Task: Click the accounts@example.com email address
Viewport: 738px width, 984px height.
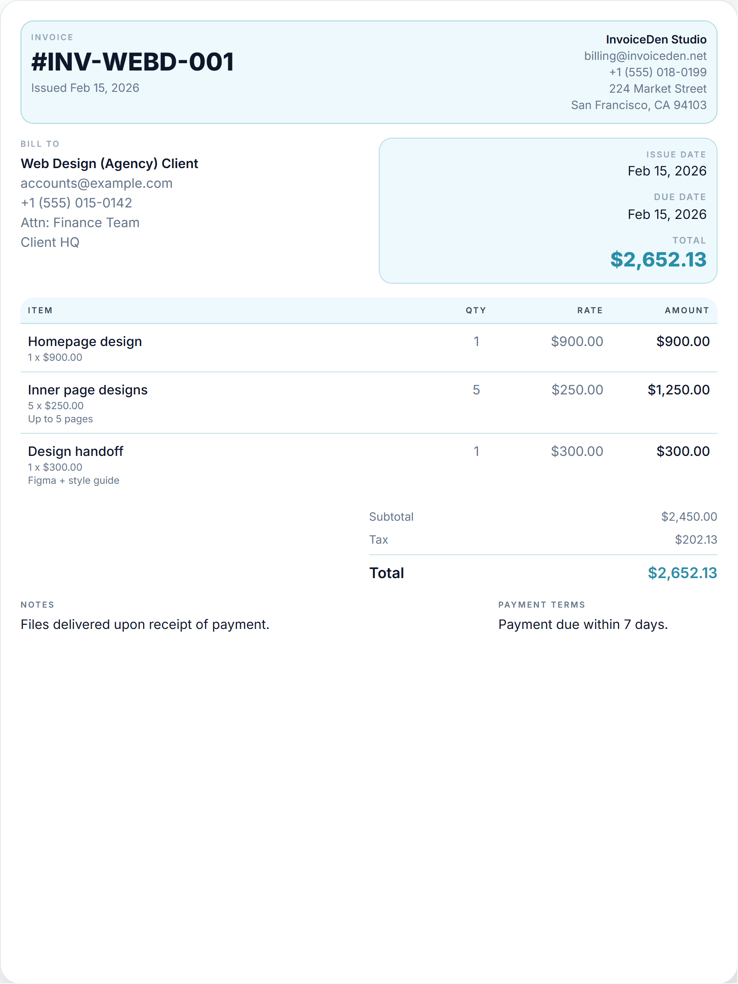Action: click(x=96, y=183)
